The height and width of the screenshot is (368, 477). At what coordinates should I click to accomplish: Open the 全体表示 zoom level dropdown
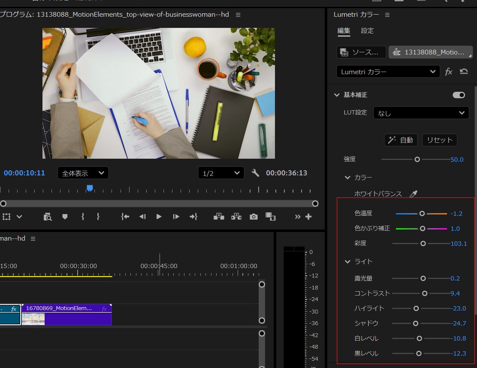pyautogui.click(x=83, y=173)
